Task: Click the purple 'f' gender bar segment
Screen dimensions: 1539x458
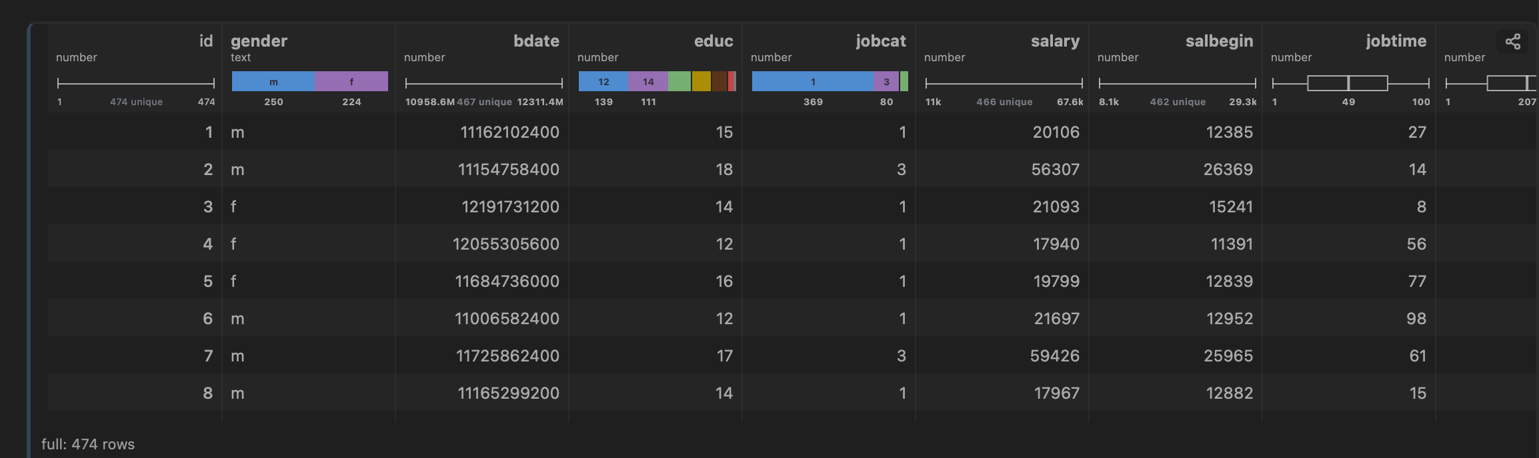Action: pyautogui.click(x=351, y=81)
